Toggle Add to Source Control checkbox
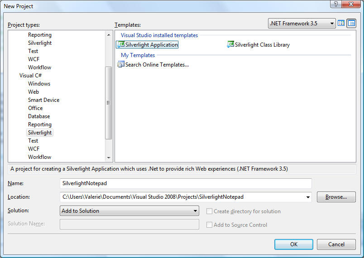The image size is (364, 258). click(x=210, y=225)
